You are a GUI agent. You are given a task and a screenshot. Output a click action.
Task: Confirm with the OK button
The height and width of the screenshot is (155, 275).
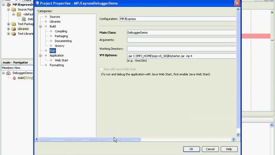coord(191,149)
